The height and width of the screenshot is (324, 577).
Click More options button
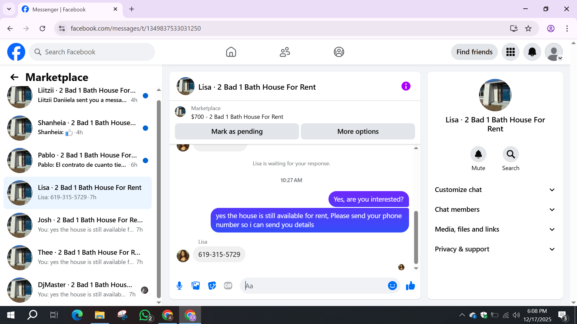pos(358,131)
